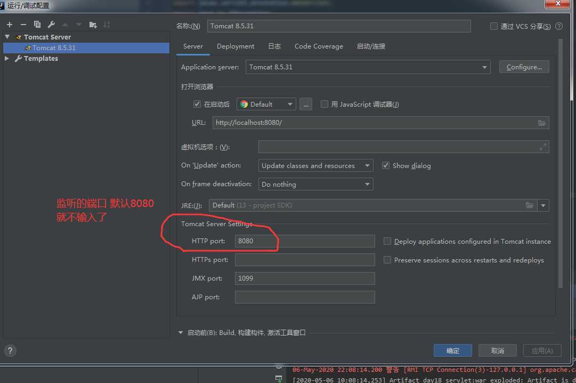Collapse the before launch section
576x383 pixels.
181,333
